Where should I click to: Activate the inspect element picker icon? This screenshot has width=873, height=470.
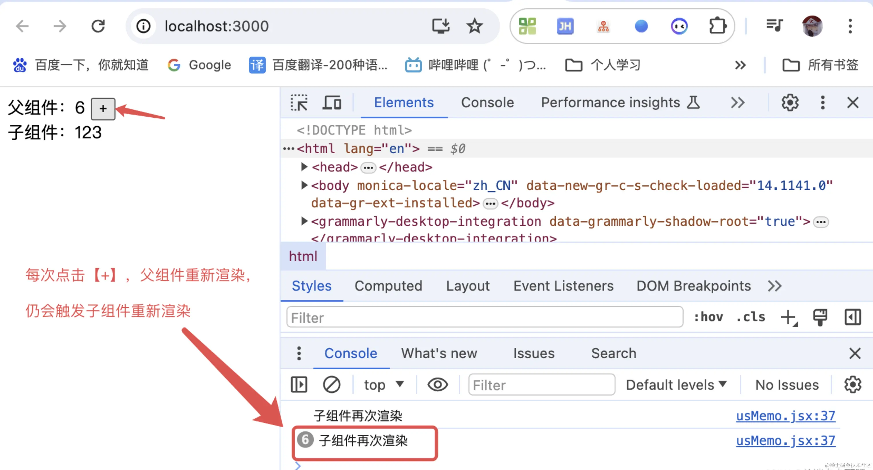pos(299,103)
